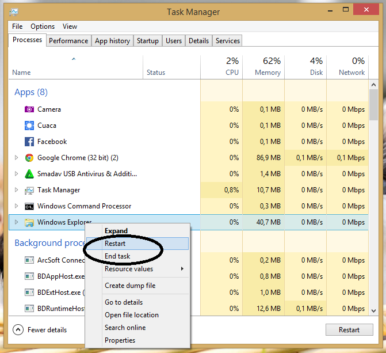Click the Task Manager title bar icon

click(14, 12)
